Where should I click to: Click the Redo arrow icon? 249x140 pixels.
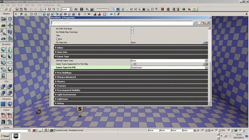pyautogui.click(x=35, y=9)
